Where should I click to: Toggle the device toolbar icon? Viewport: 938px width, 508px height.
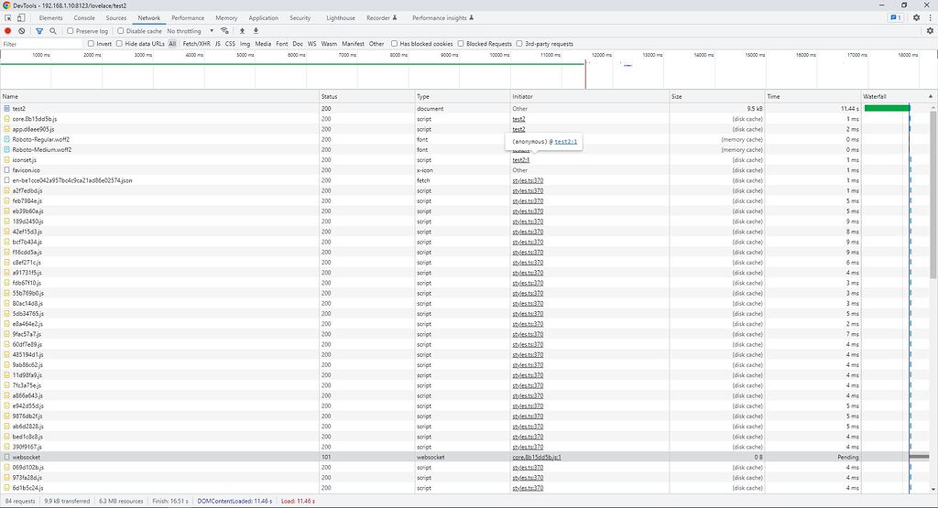pos(21,17)
